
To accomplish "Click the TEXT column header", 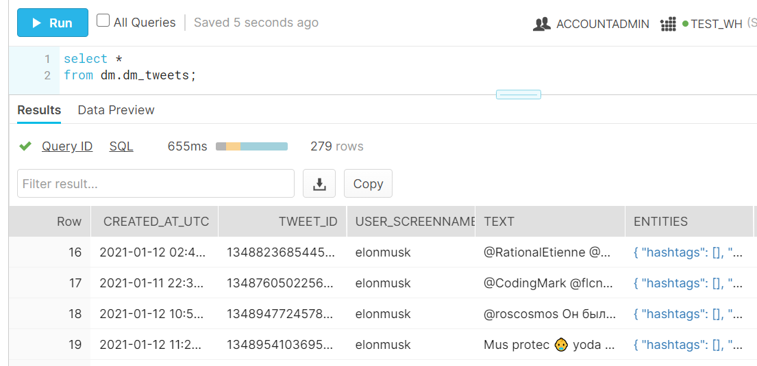I will [x=499, y=222].
